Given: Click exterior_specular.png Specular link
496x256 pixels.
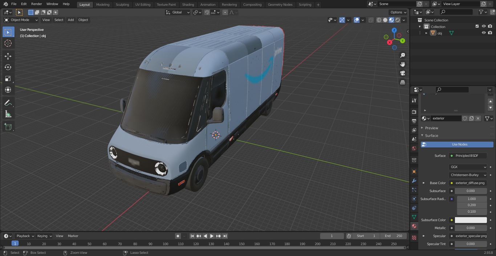Looking at the screenshot, I should 468,236.
